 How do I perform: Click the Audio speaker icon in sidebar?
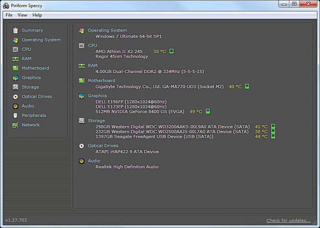pyautogui.click(x=15, y=106)
